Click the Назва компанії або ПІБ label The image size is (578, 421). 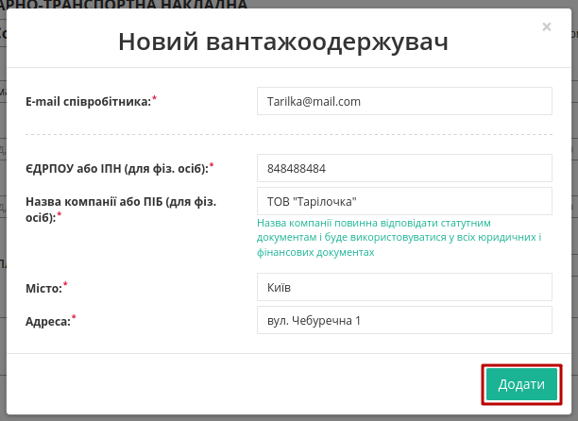[121, 210]
